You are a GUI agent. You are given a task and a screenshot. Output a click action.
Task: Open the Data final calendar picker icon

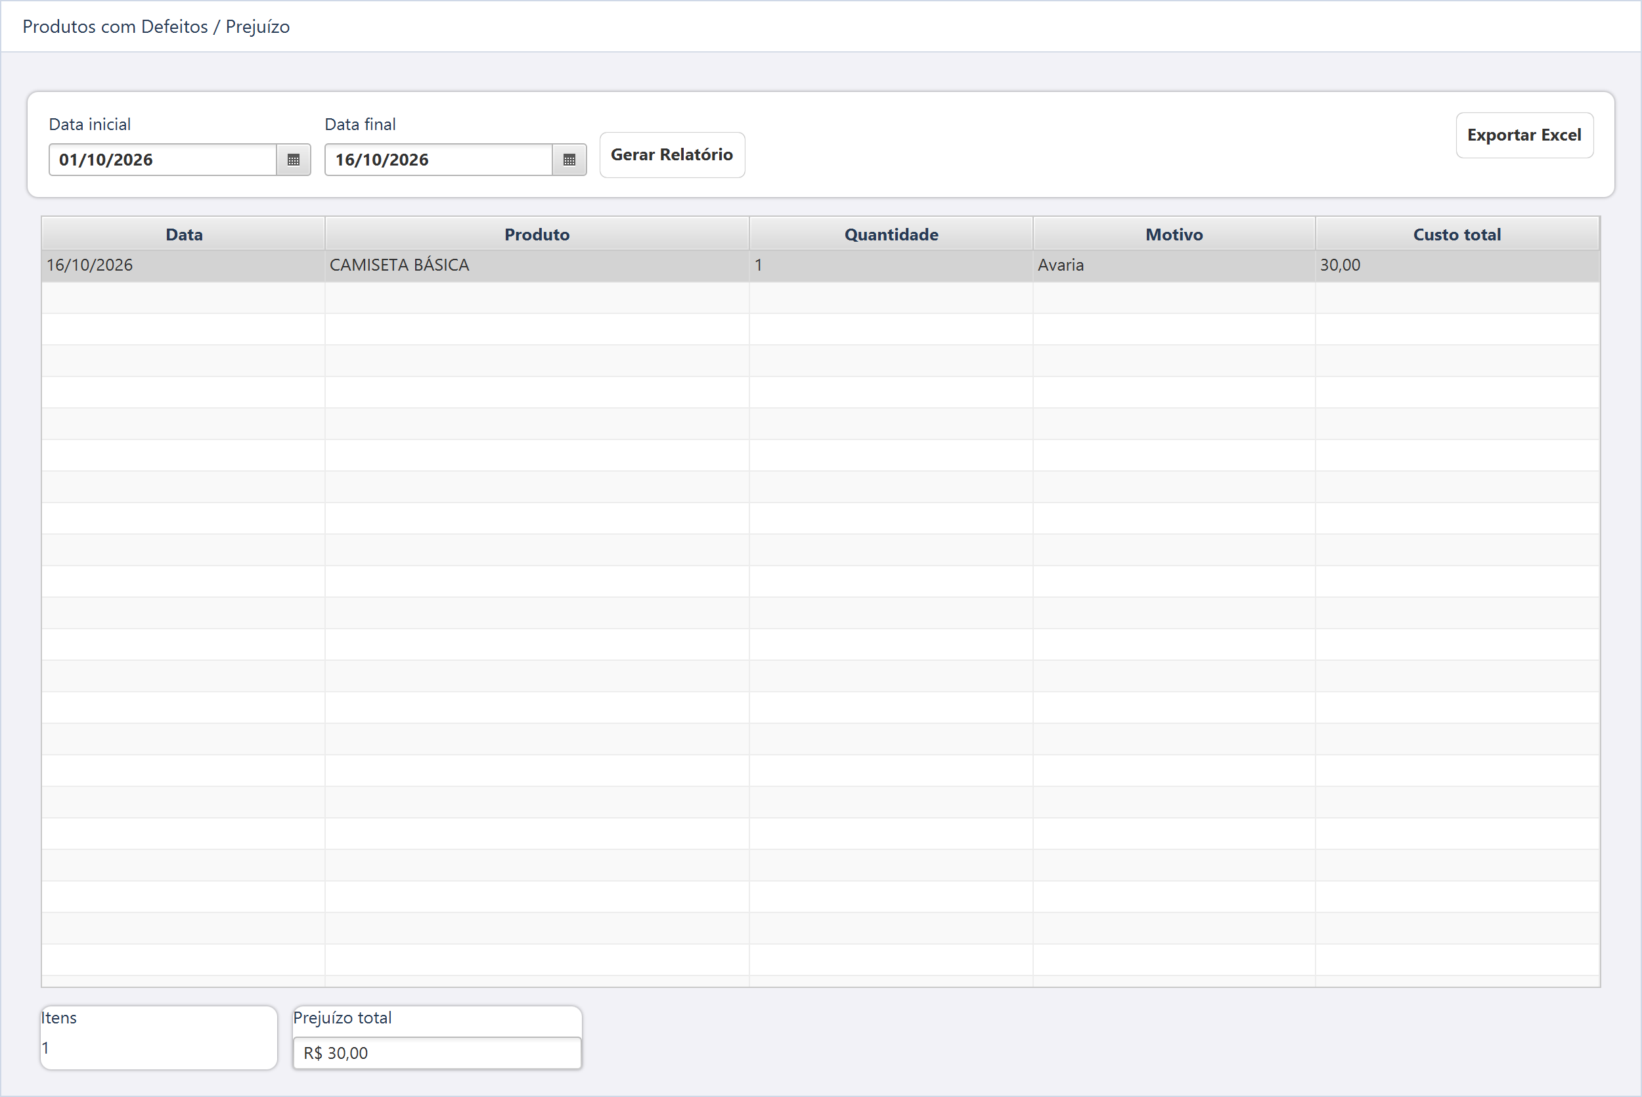tap(569, 160)
